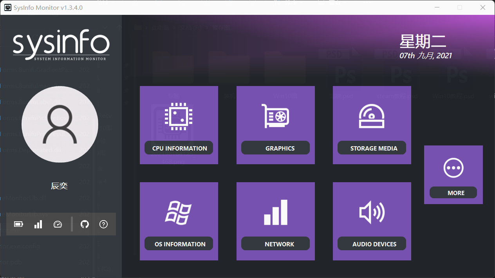Open the CPU INFORMATION panel

[x=179, y=148]
